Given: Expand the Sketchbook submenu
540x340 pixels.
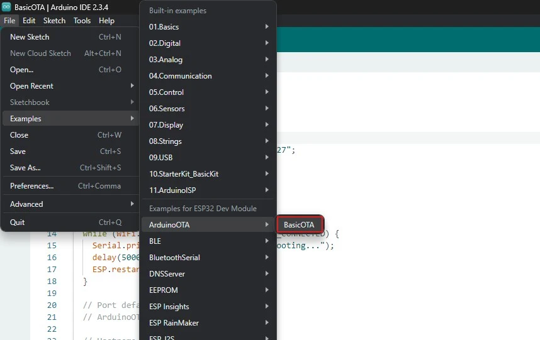Looking at the screenshot, I should 70,102.
